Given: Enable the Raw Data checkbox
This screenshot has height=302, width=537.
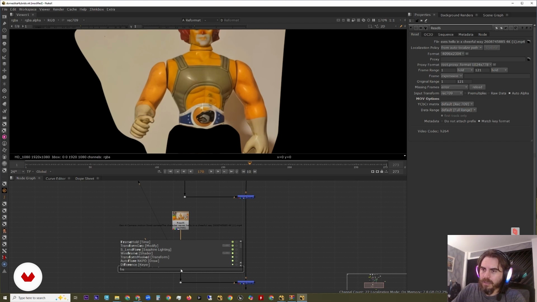Looking at the screenshot, I should point(489,93).
